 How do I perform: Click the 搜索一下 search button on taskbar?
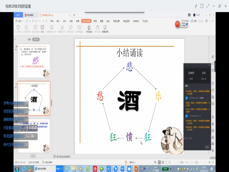(x=60, y=169)
